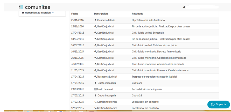
Task: Click the gavel icon on the 13/04/2016 row
Action: tap(95, 33)
